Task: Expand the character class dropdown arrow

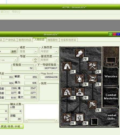Action: [x=15, y=60]
